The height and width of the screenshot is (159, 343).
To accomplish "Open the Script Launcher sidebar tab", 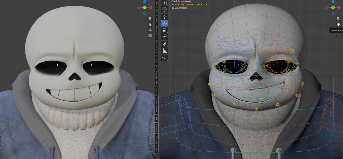I will [x=156, y=60].
